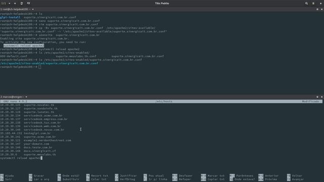The width and height of the screenshot is (324, 182).
Task: Maximize the root@ch-helpdesk100 terminal pane
Action: pyautogui.click(x=317, y=9)
